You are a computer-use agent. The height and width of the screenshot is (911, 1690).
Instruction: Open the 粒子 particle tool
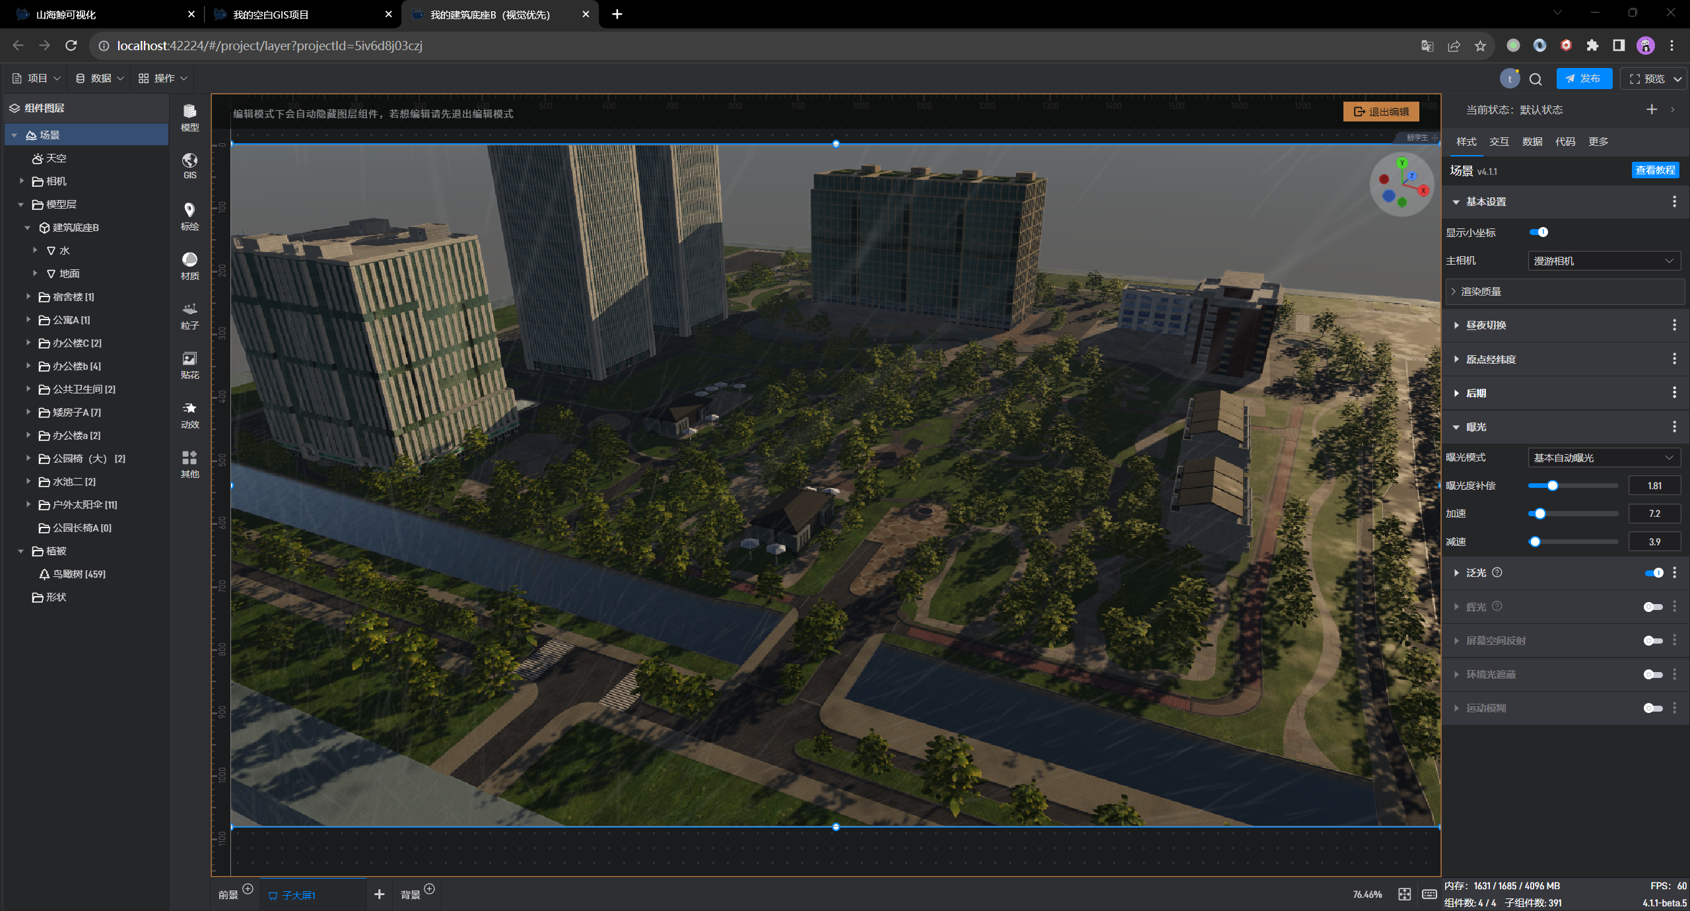click(189, 316)
